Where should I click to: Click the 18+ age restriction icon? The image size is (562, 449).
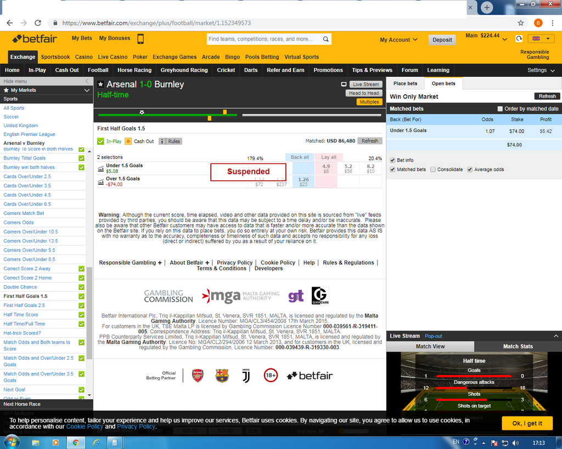click(271, 375)
